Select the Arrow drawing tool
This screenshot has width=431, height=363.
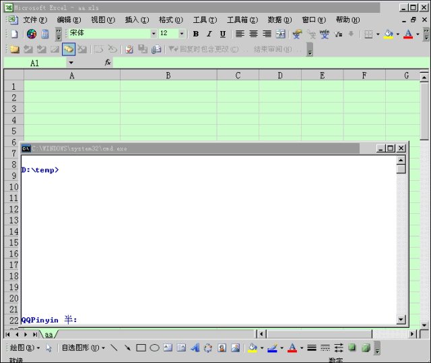[127, 348]
